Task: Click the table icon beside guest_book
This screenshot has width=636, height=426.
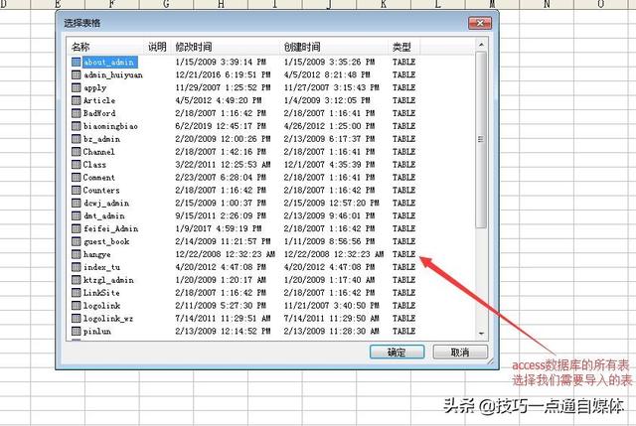Action: (76, 241)
